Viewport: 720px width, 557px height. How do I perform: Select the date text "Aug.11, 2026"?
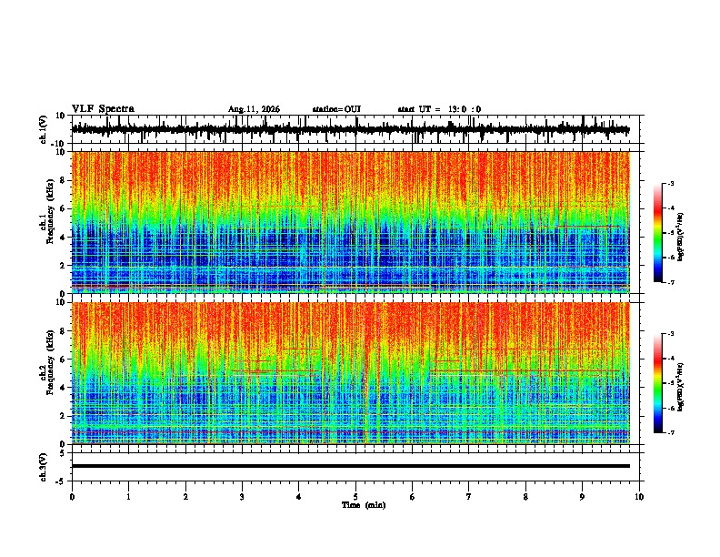(x=254, y=109)
